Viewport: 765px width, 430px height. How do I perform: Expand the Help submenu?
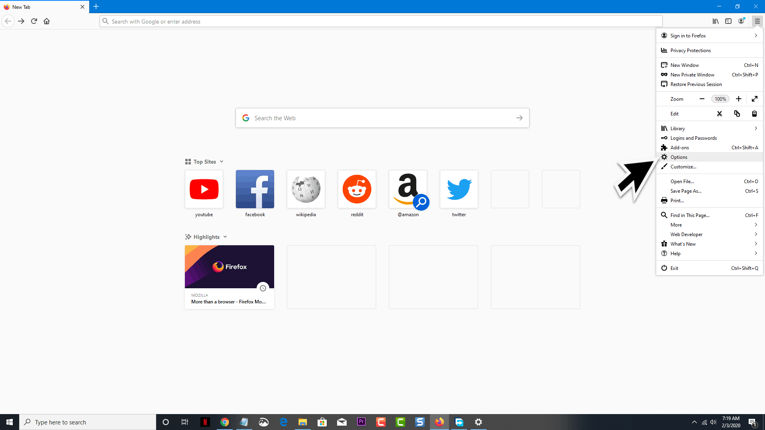pos(710,254)
